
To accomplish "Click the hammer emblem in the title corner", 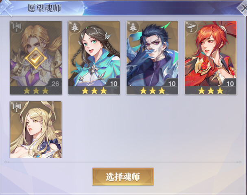I will click(6, 8).
